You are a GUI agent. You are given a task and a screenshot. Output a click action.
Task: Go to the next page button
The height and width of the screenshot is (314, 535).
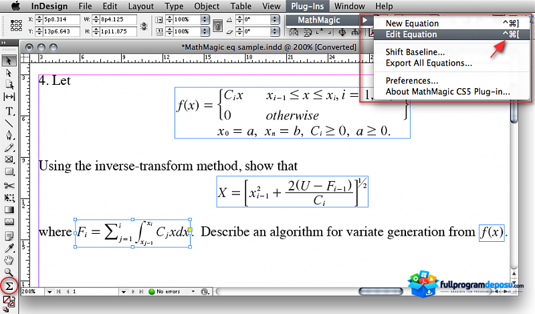tap(133, 292)
